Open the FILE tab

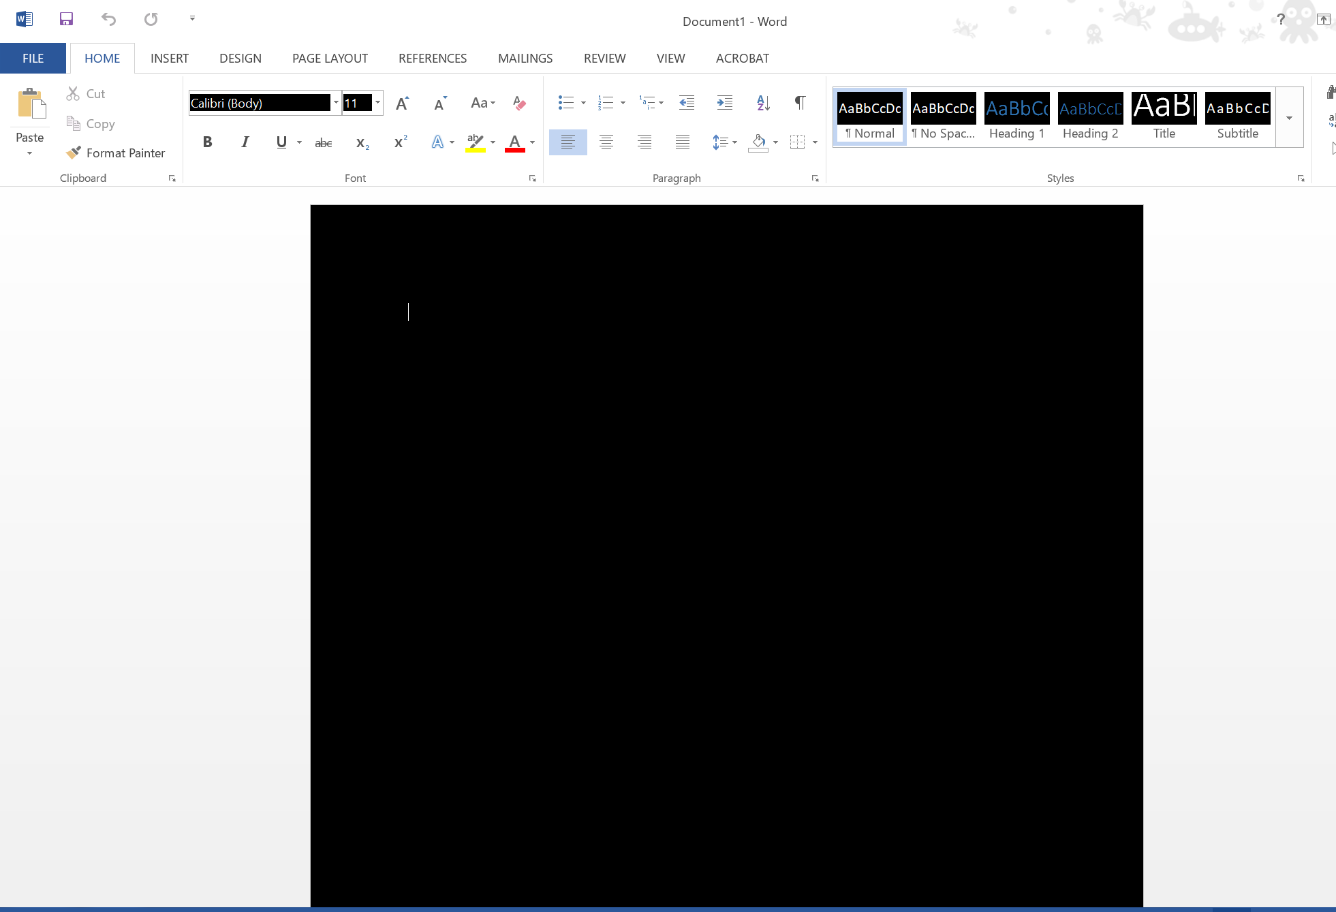[x=33, y=59]
